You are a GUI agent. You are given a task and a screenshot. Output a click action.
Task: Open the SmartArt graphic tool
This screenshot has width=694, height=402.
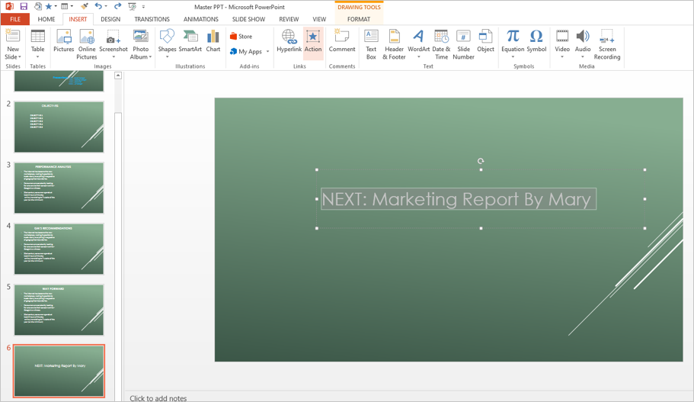coord(190,42)
